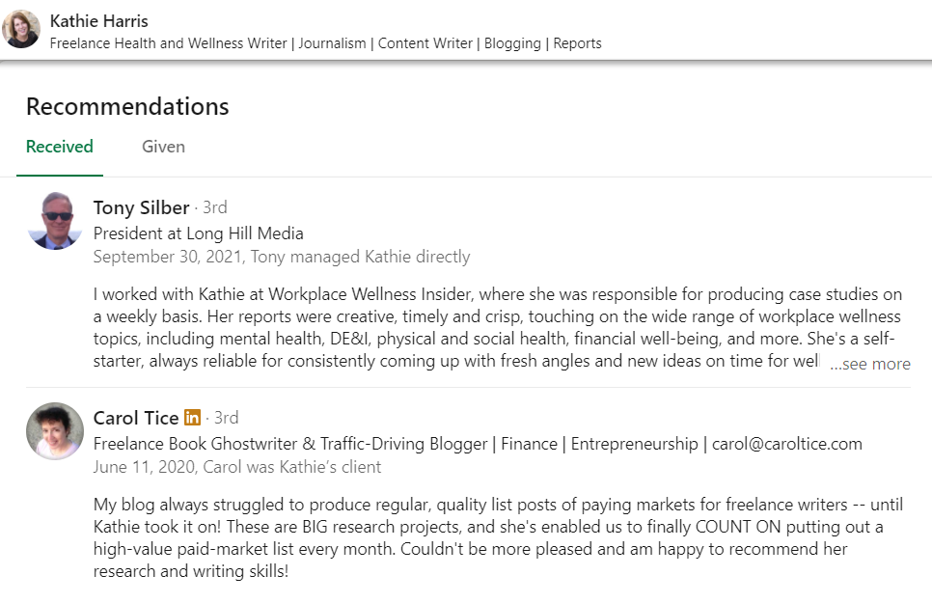Click the Freelance Health and Wellness Writer headline
This screenshot has height=603, width=932.
point(325,43)
